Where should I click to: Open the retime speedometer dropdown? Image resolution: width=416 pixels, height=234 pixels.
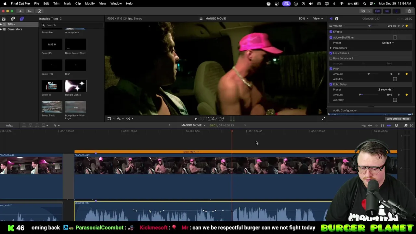coord(130,119)
